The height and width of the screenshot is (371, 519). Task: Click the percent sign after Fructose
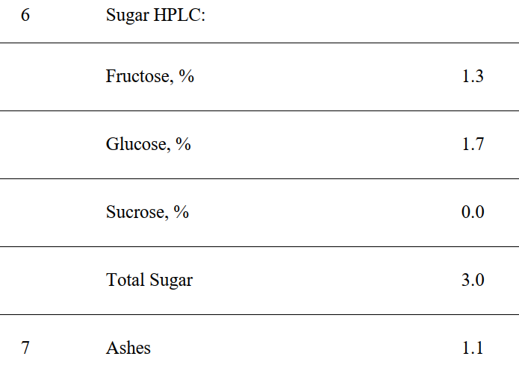point(187,76)
